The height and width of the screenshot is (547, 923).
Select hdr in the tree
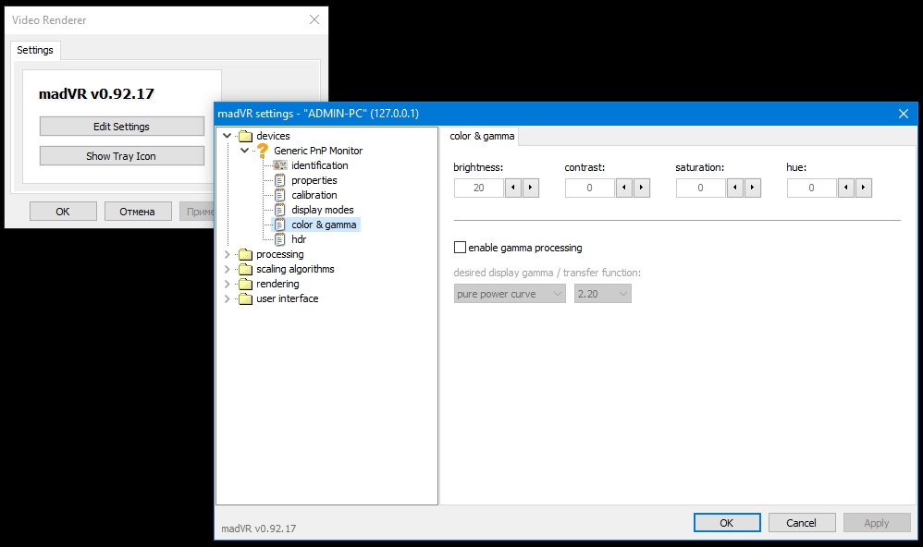(x=299, y=238)
